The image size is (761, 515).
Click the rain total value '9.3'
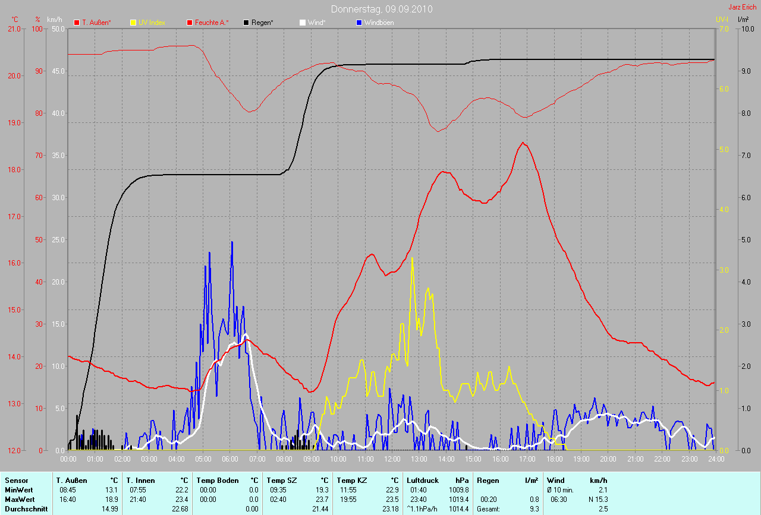pos(534,509)
